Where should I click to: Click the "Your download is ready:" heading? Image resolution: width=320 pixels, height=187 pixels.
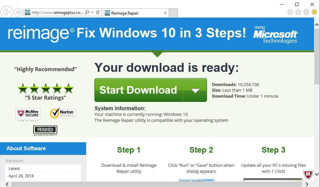point(166,68)
